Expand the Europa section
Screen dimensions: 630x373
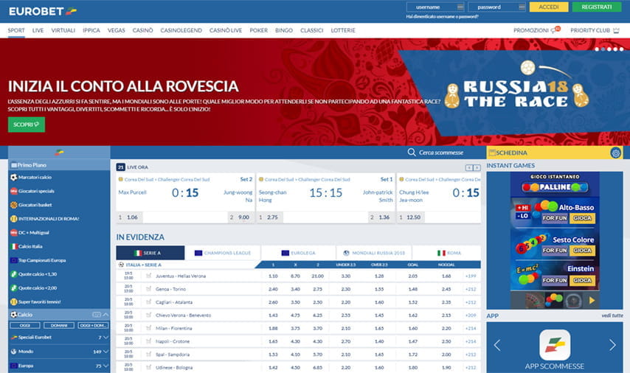[x=106, y=366]
